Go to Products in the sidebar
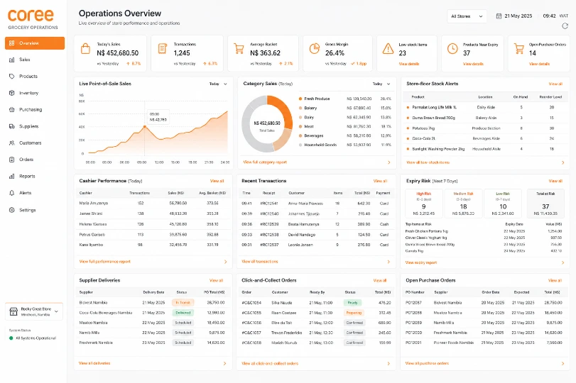The width and height of the screenshot is (576, 383). coord(28,77)
